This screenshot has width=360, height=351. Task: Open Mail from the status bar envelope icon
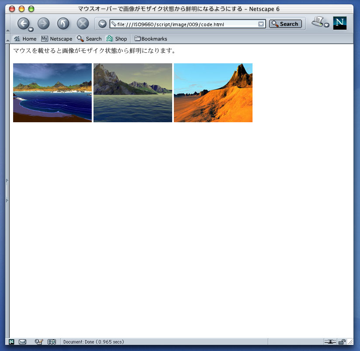click(x=22, y=342)
